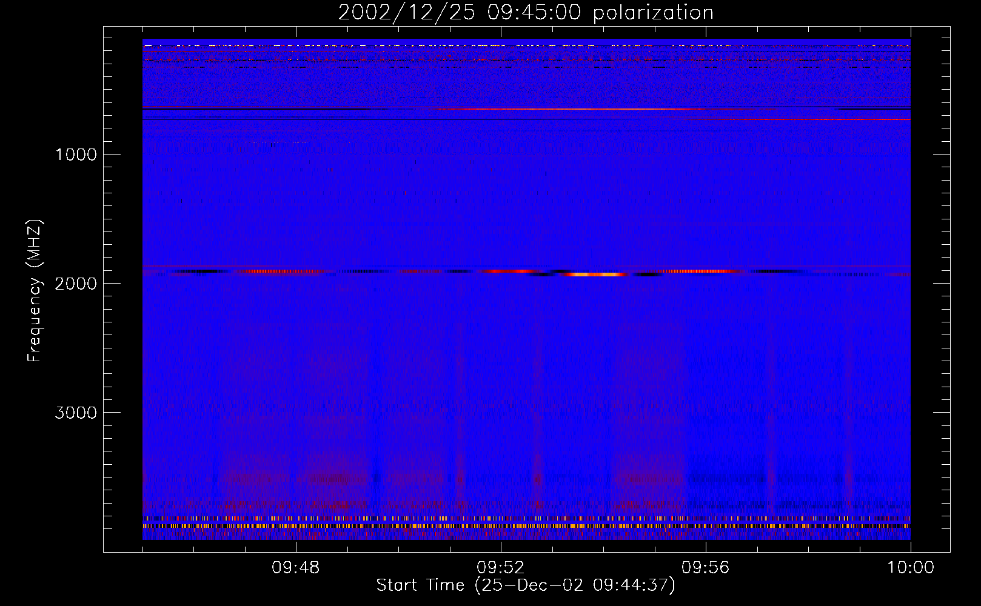Click the 3000 frequency tick label
The image size is (981, 606).
point(76,413)
